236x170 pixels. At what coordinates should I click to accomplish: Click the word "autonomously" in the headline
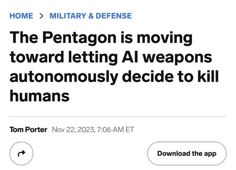64,77
